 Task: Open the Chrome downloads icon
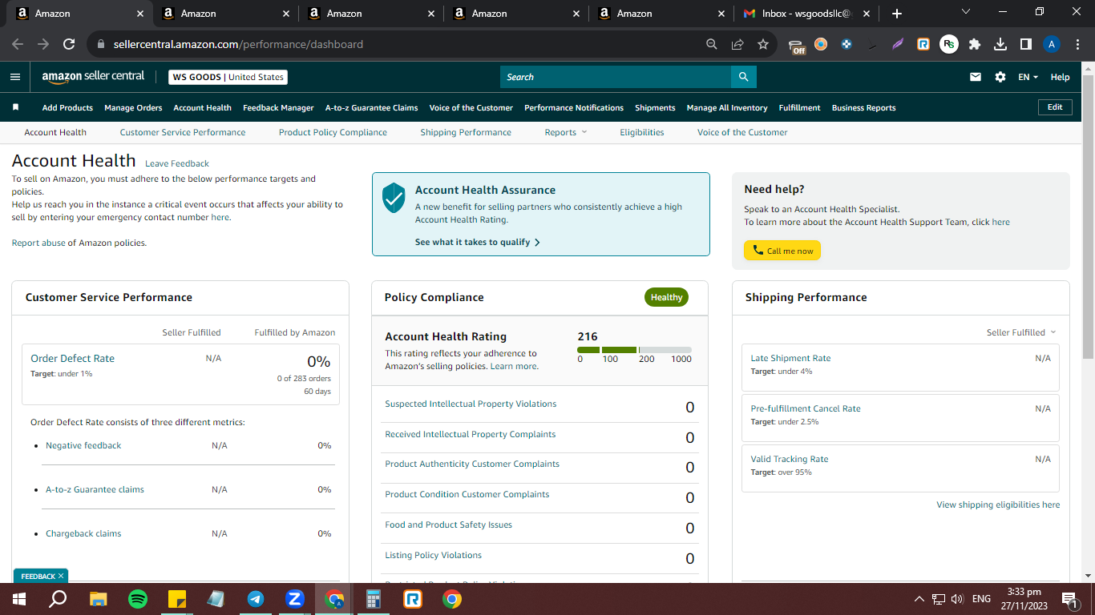(x=1000, y=44)
